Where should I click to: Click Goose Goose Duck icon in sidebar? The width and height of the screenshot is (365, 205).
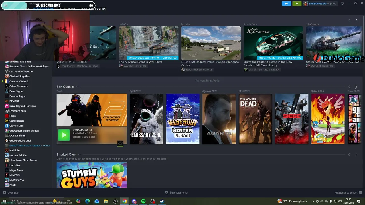point(7,141)
